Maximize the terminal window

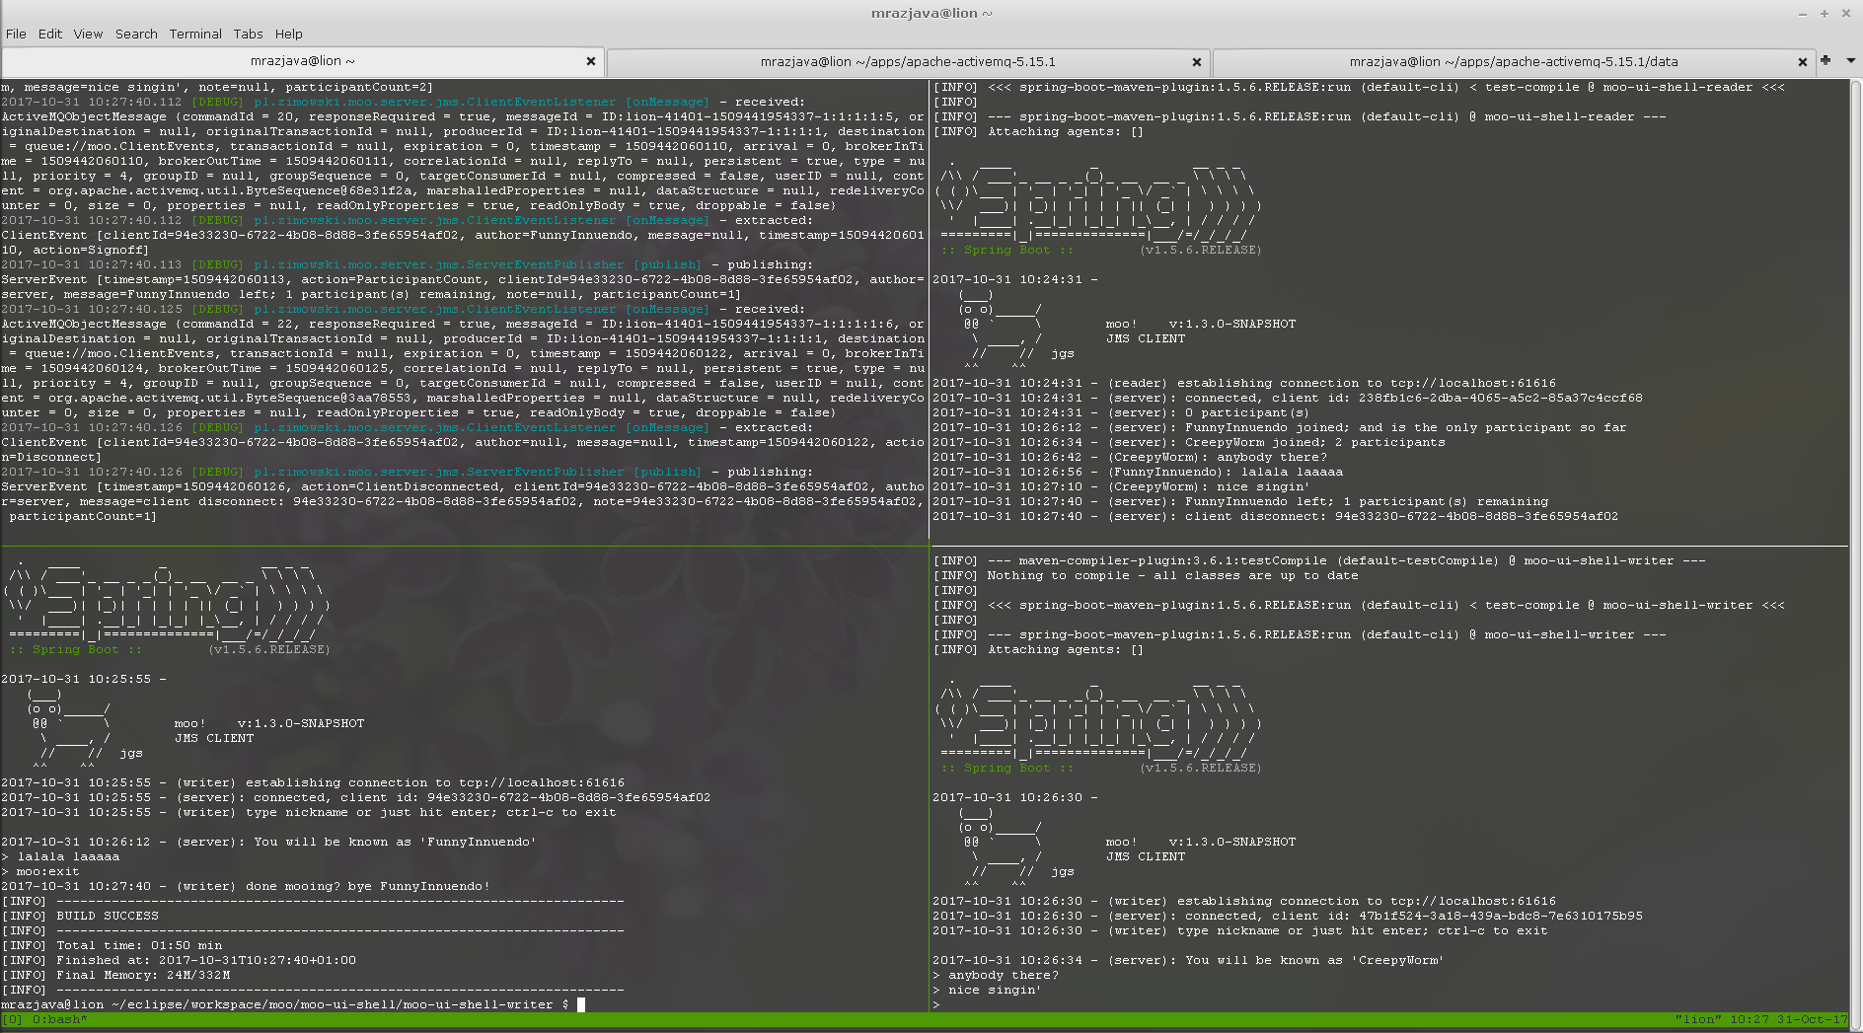coord(1825,14)
